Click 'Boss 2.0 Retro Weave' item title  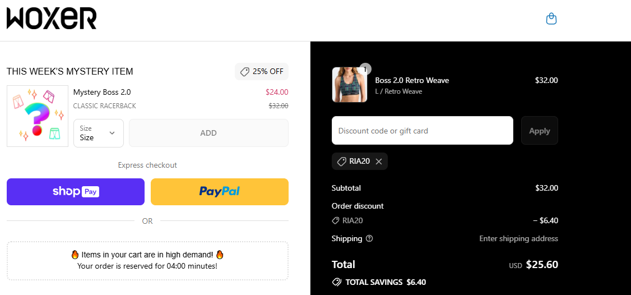click(x=412, y=80)
